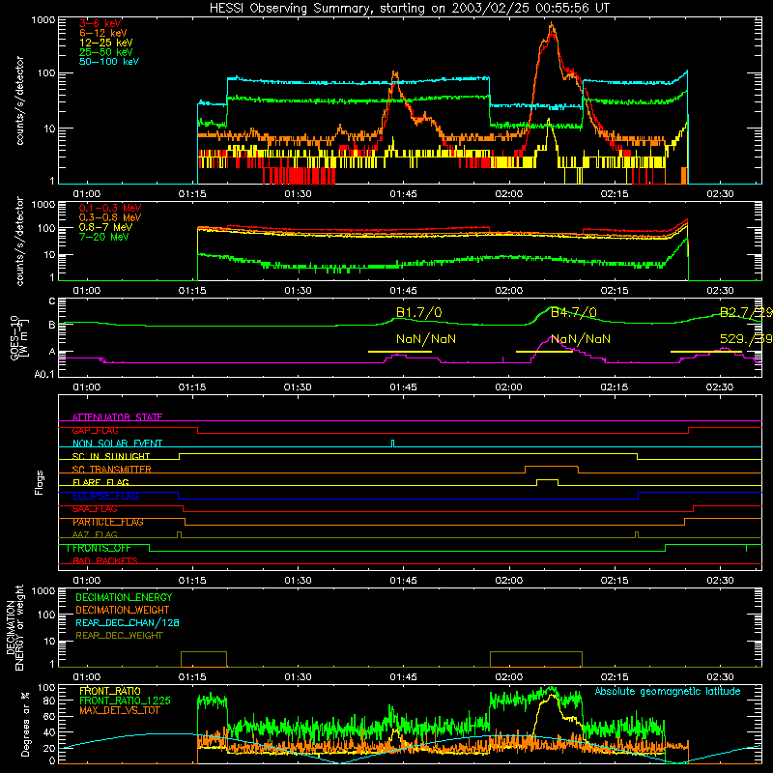Click the ECLIPSE_FLAG label
Screen dimensions: 773x773
click(x=105, y=496)
